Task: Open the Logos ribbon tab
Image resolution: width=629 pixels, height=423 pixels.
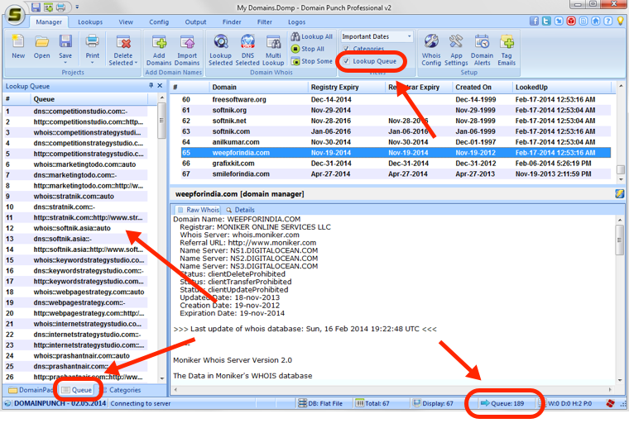Action: [x=297, y=22]
